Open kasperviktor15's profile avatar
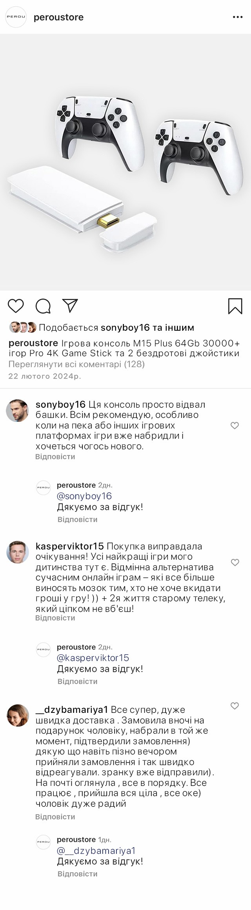251x910 pixels. click(x=18, y=552)
